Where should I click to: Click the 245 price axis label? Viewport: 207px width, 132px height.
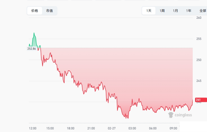click(199, 81)
